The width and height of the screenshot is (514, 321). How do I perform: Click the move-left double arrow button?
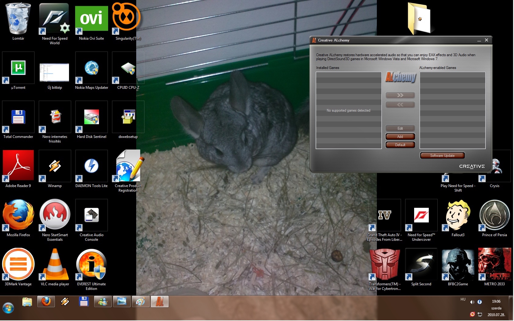coord(400,105)
